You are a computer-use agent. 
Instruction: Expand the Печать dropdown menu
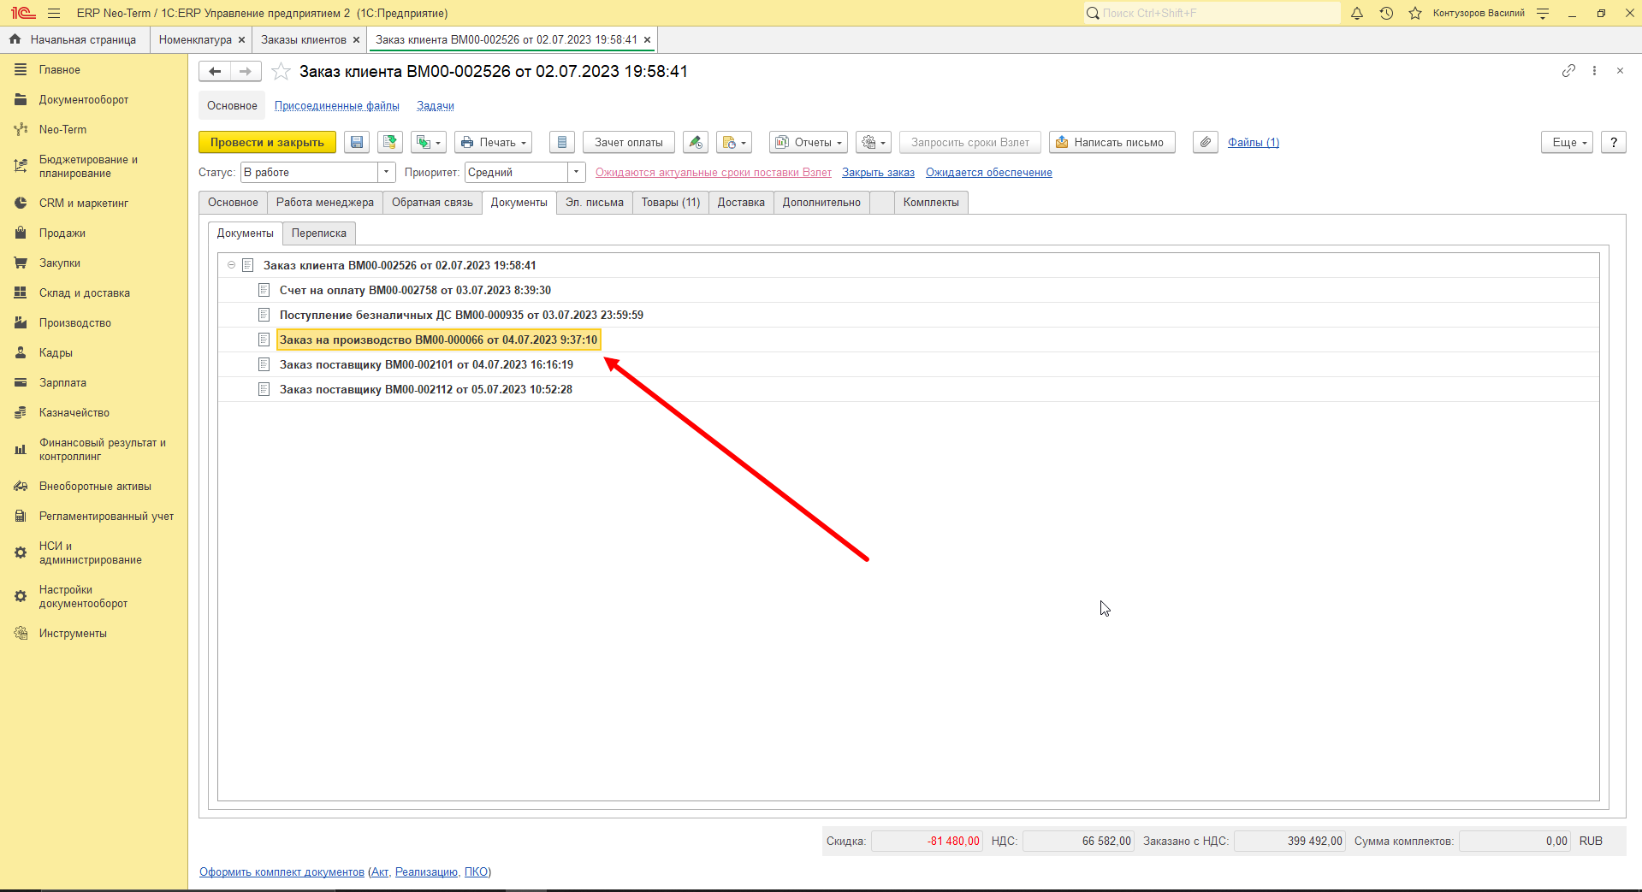click(493, 143)
